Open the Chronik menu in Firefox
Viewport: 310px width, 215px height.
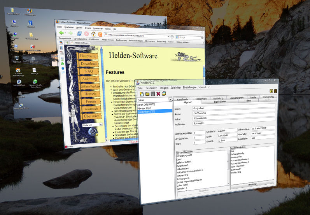click(x=88, y=28)
